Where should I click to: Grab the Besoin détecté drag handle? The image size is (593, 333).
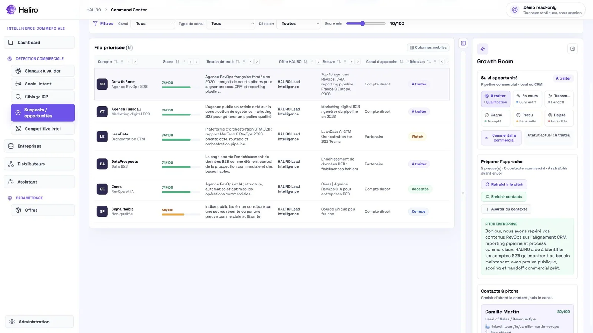(x=244, y=62)
